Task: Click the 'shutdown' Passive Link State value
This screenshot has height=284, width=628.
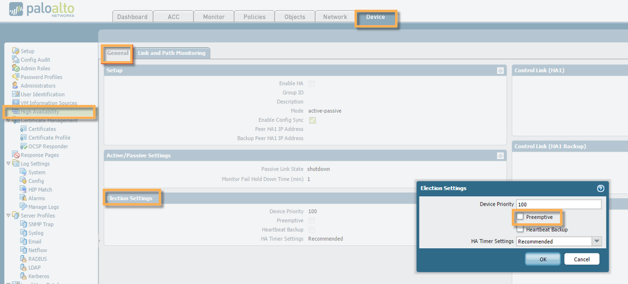Action: [319, 169]
